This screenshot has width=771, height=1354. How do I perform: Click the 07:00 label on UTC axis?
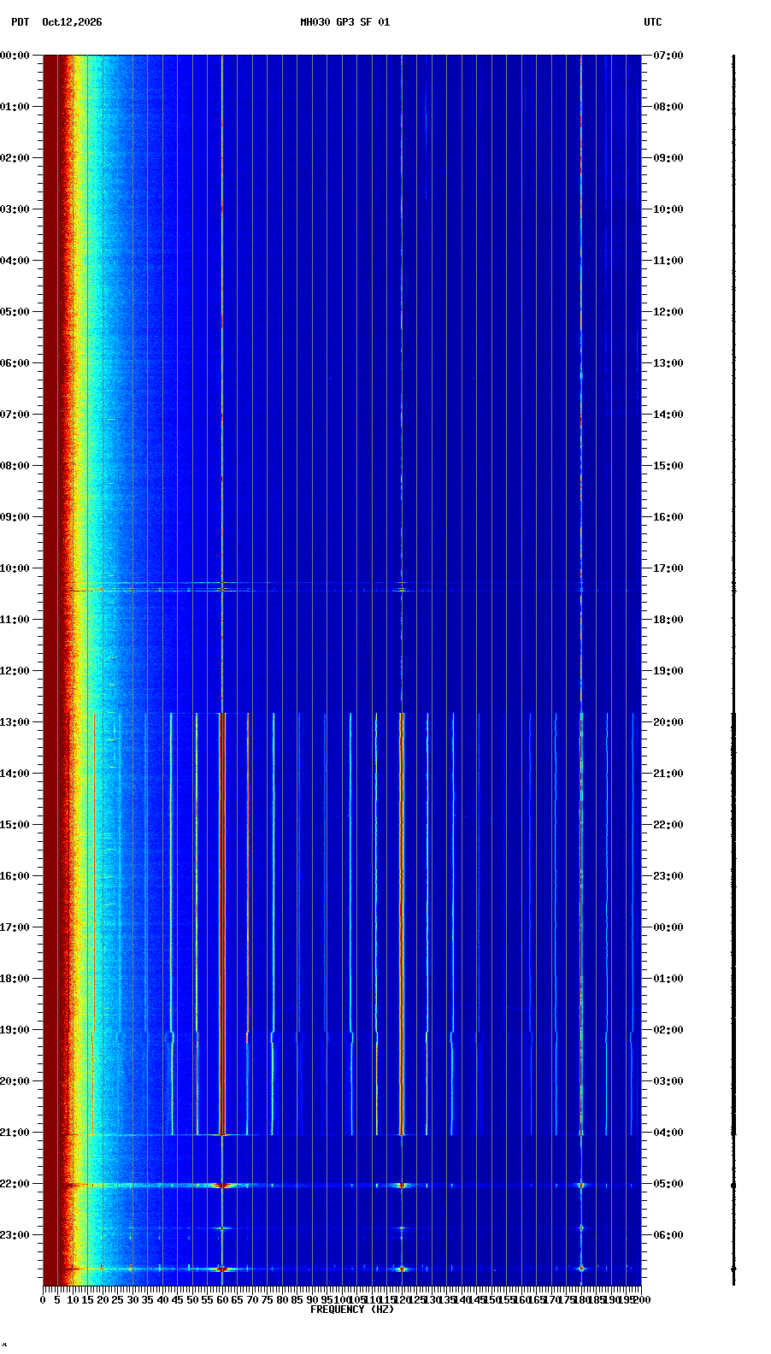(x=668, y=56)
